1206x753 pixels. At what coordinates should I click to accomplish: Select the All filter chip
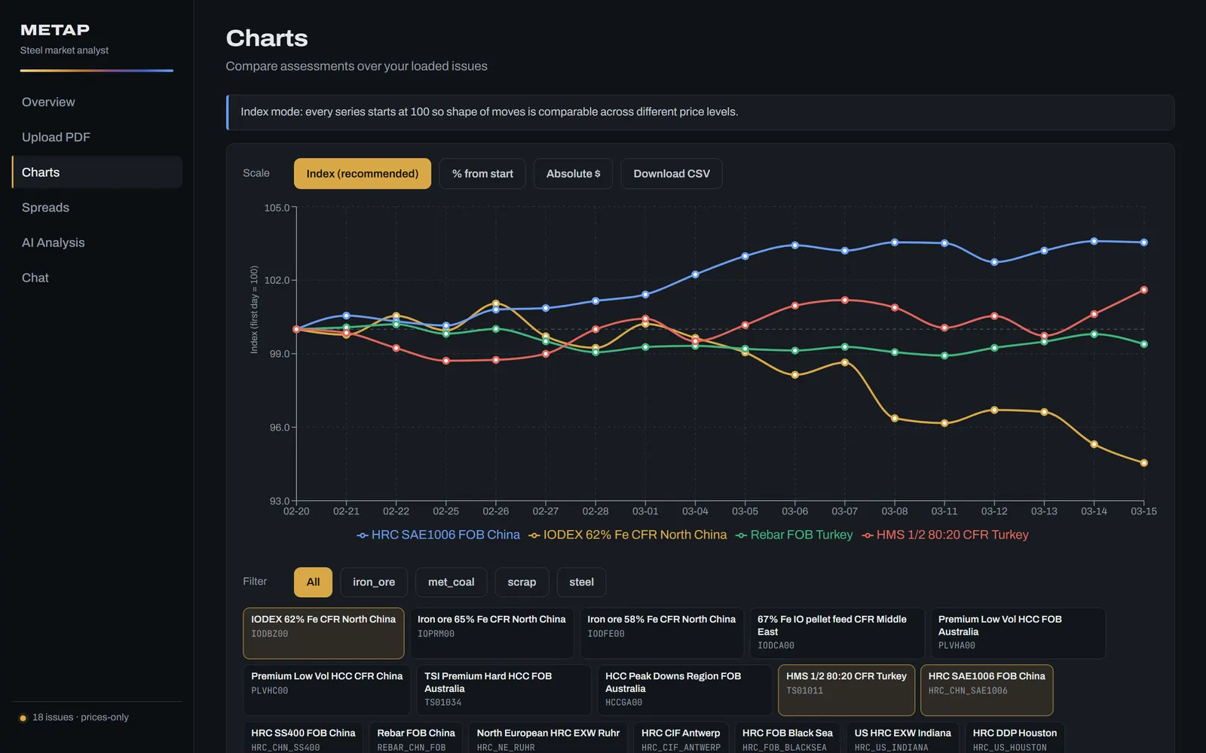[x=313, y=582]
